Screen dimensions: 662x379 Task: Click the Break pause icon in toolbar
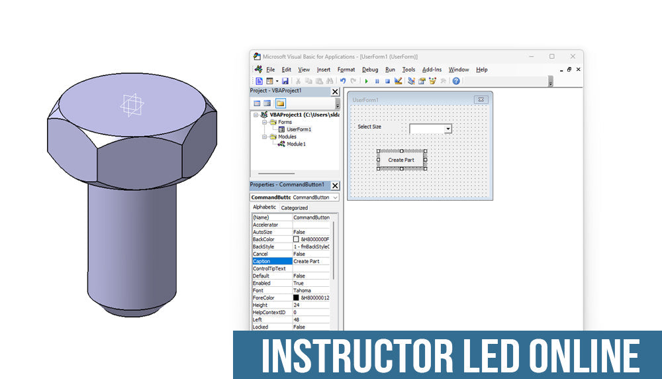[x=377, y=81]
